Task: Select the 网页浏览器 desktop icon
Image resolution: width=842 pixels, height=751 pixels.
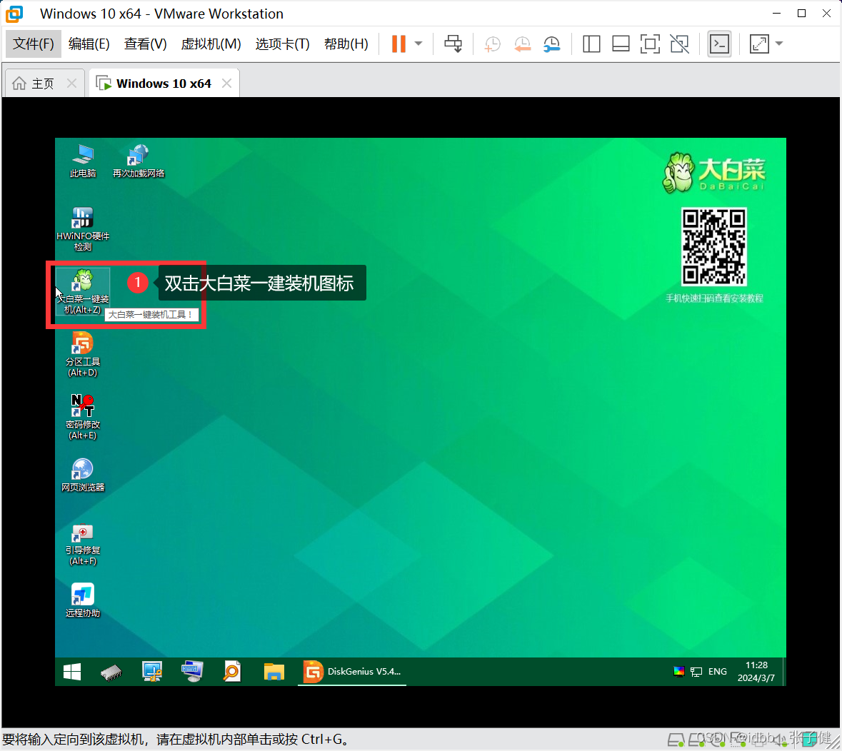Action: 83,475
